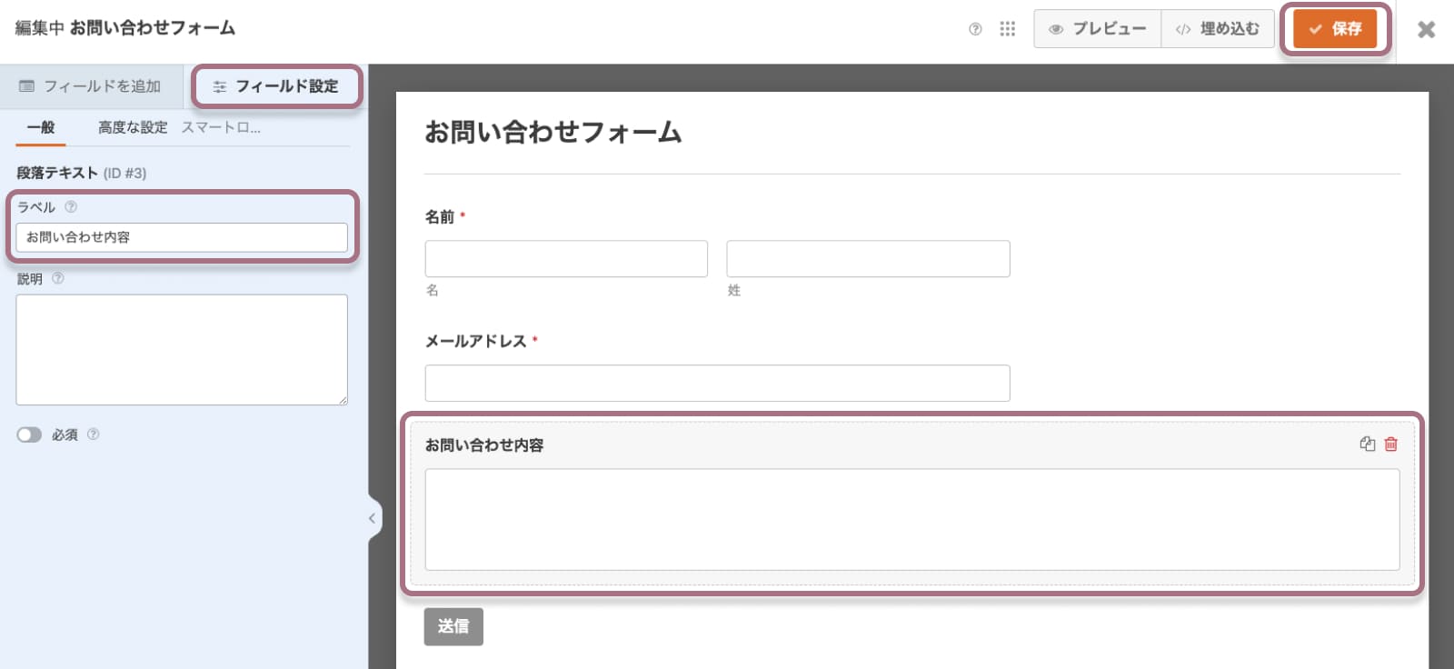This screenshot has width=1454, height=669.
Task: Click the お問い合わせ内容 label in preview
Action: point(484,445)
